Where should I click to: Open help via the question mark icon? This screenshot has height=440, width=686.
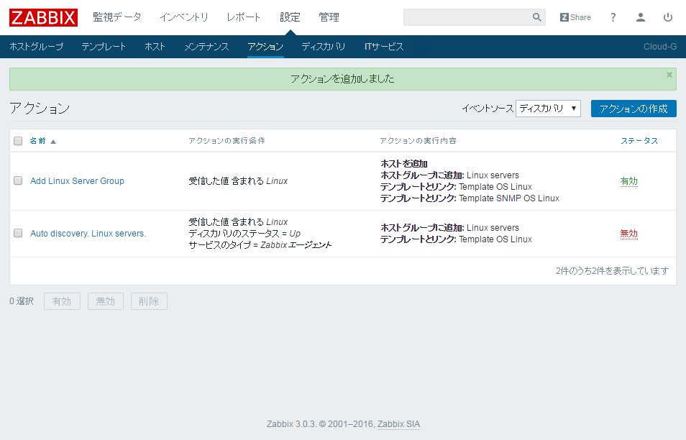612,17
